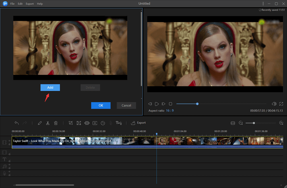Click the music track note icon
The height and width of the screenshot is (188, 287).
(x=5, y=166)
